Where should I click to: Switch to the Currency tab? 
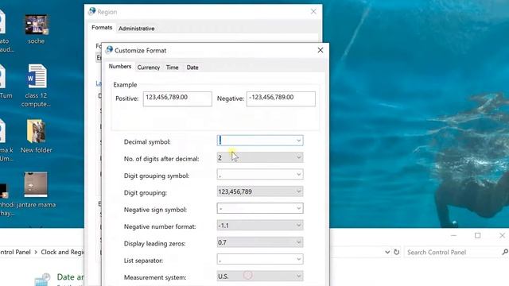(149, 68)
